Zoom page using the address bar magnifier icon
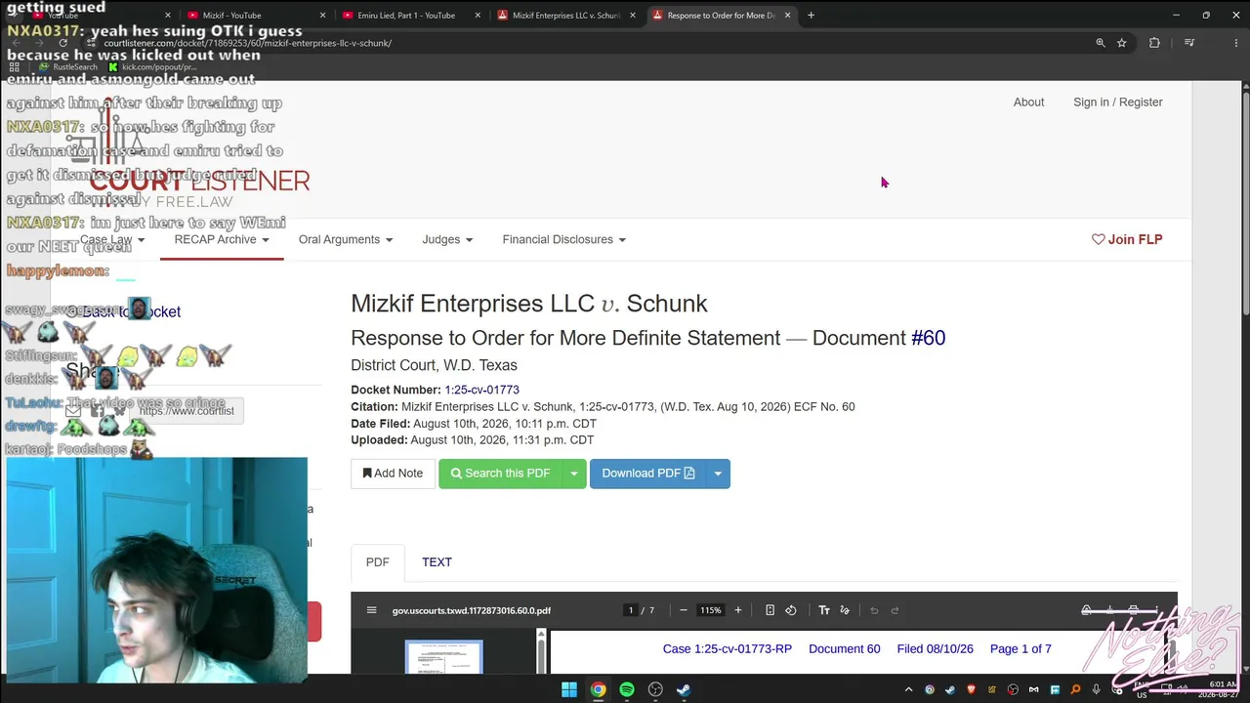The height and width of the screenshot is (703, 1250). tap(1101, 43)
